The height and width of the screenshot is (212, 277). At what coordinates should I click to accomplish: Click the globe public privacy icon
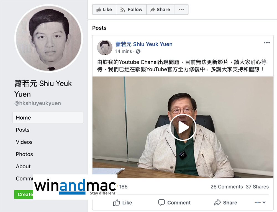coord(138,51)
